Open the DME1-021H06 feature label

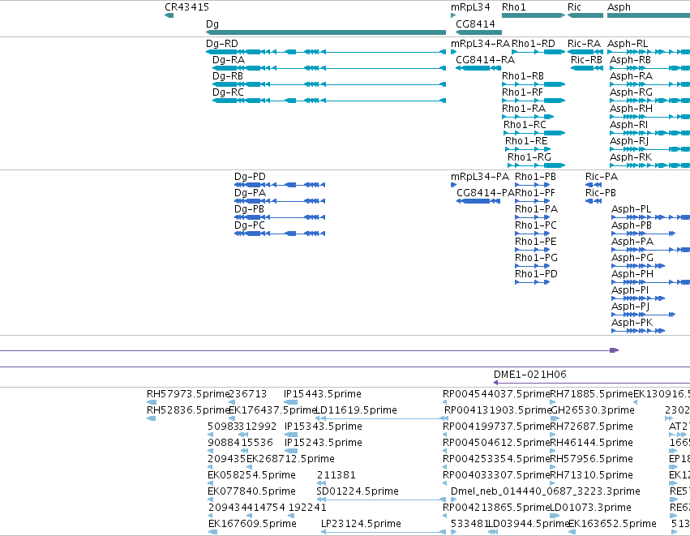tap(529, 375)
